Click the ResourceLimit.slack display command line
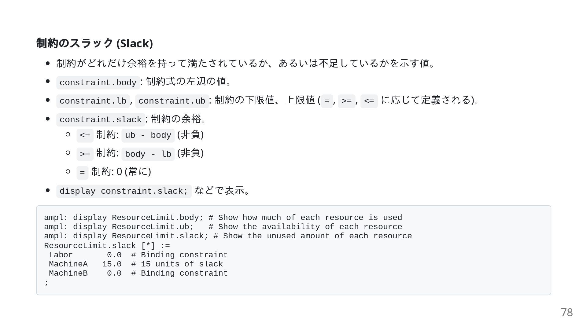This screenshot has width=587, height=330. (228, 236)
